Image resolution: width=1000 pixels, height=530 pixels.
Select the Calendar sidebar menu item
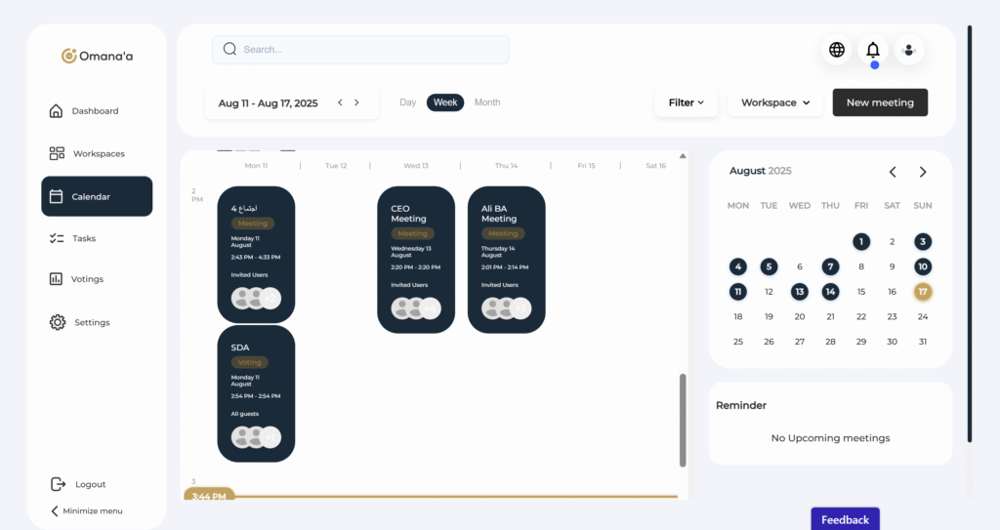(97, 196)
